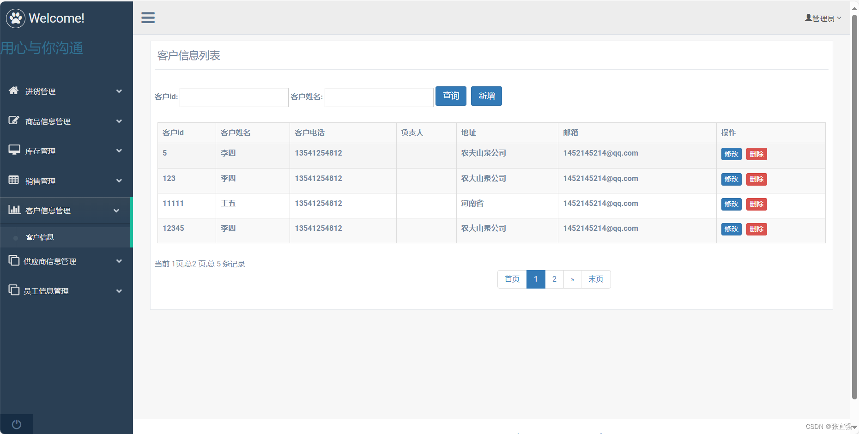This screenshot has width=859, height=434.
Task: Toggle the hamburger menu icon
Action: 148,18
